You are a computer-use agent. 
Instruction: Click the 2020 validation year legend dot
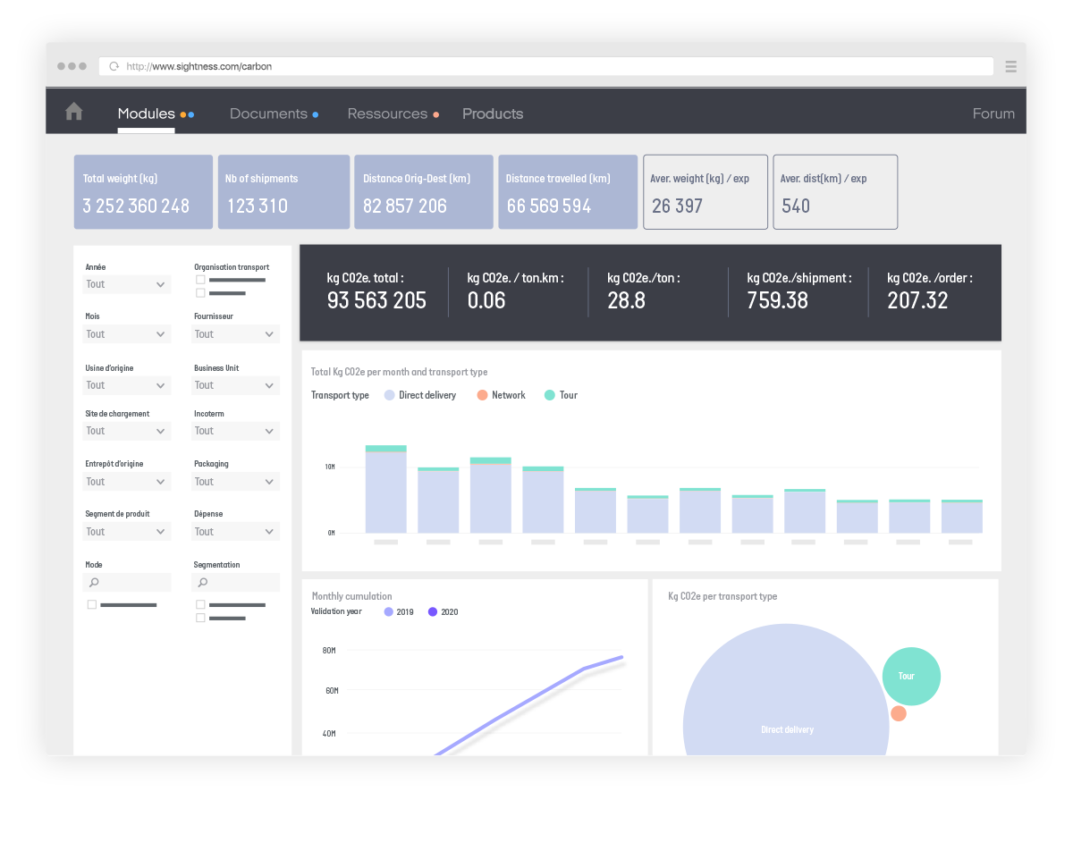[x=433, y=612]
